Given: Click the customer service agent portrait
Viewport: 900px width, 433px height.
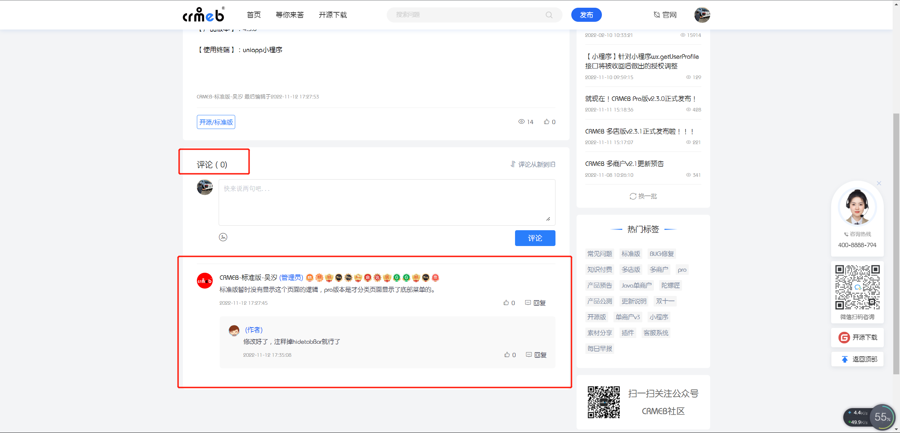Looking at the screenshot, I should click(x=857, y=207).
